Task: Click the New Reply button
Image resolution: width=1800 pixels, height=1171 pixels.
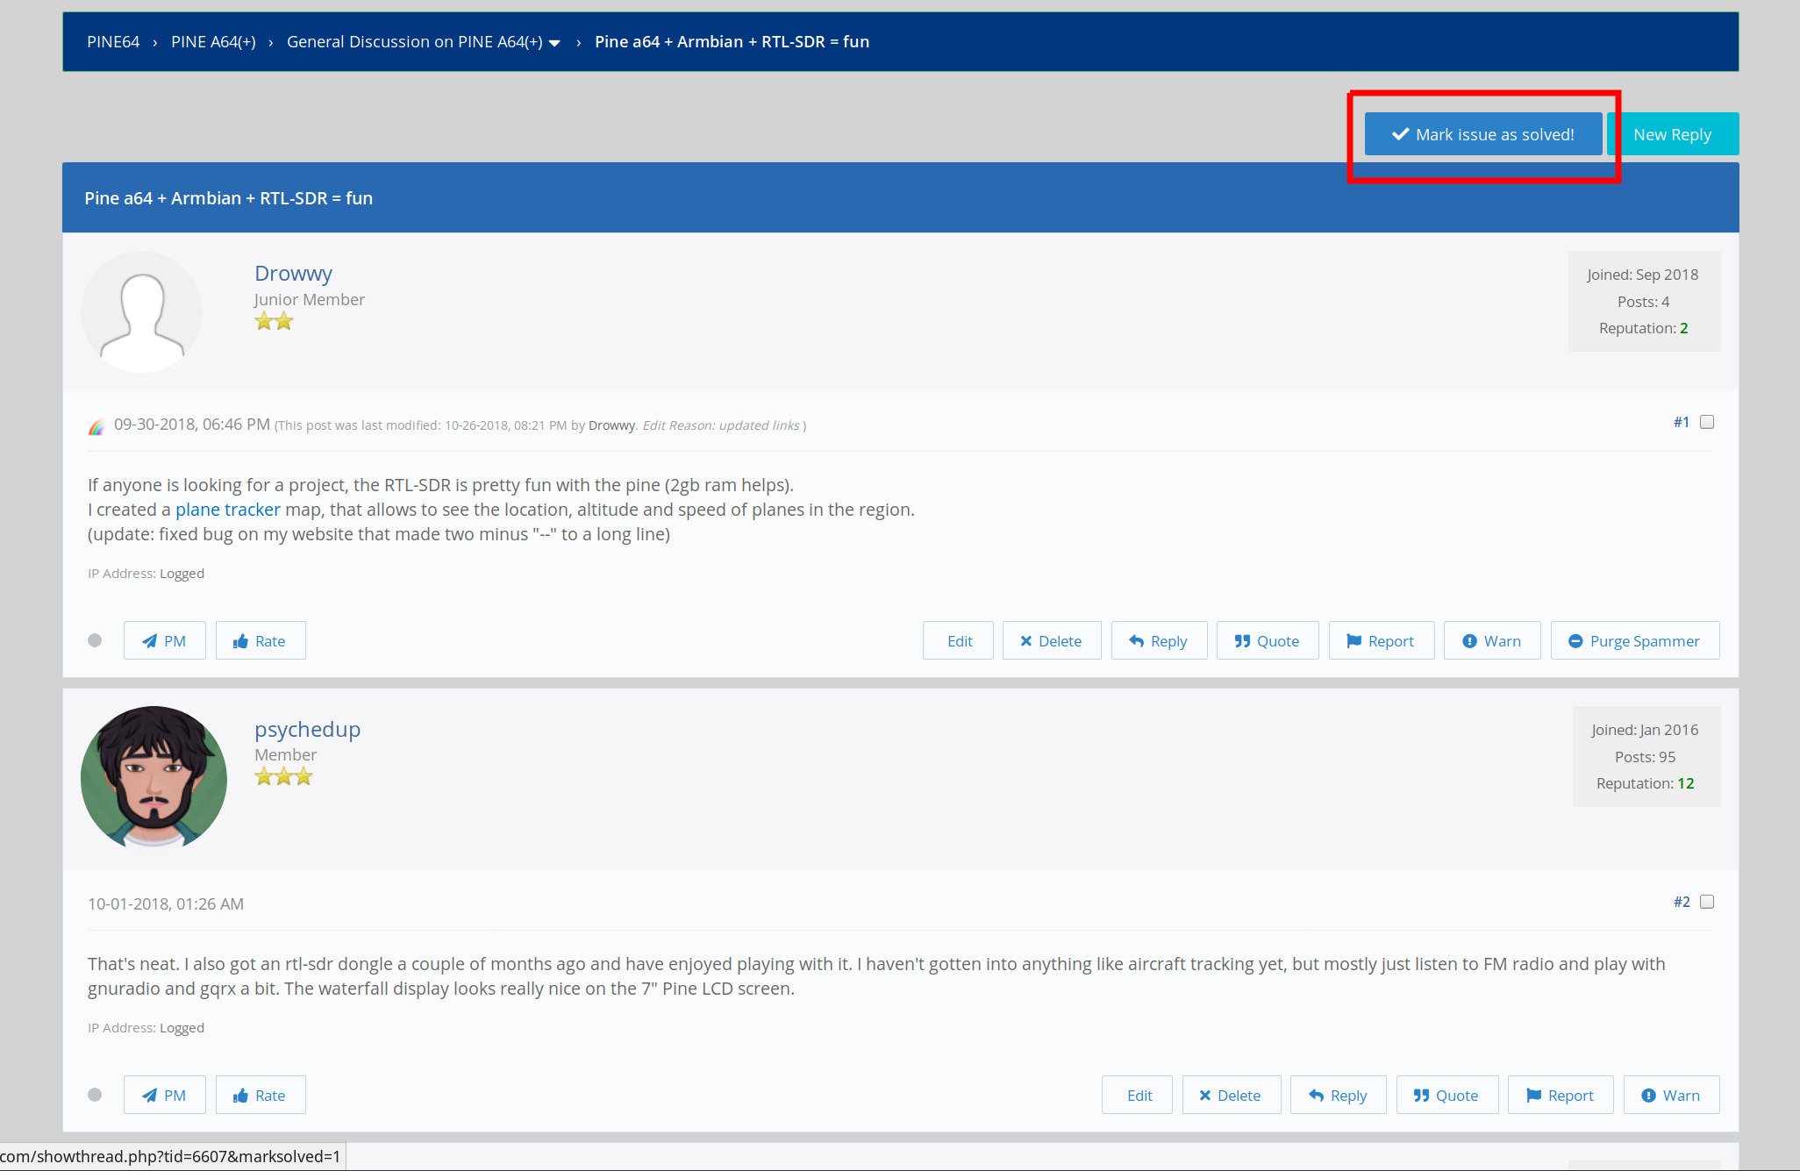Action: pos(1672,135)
